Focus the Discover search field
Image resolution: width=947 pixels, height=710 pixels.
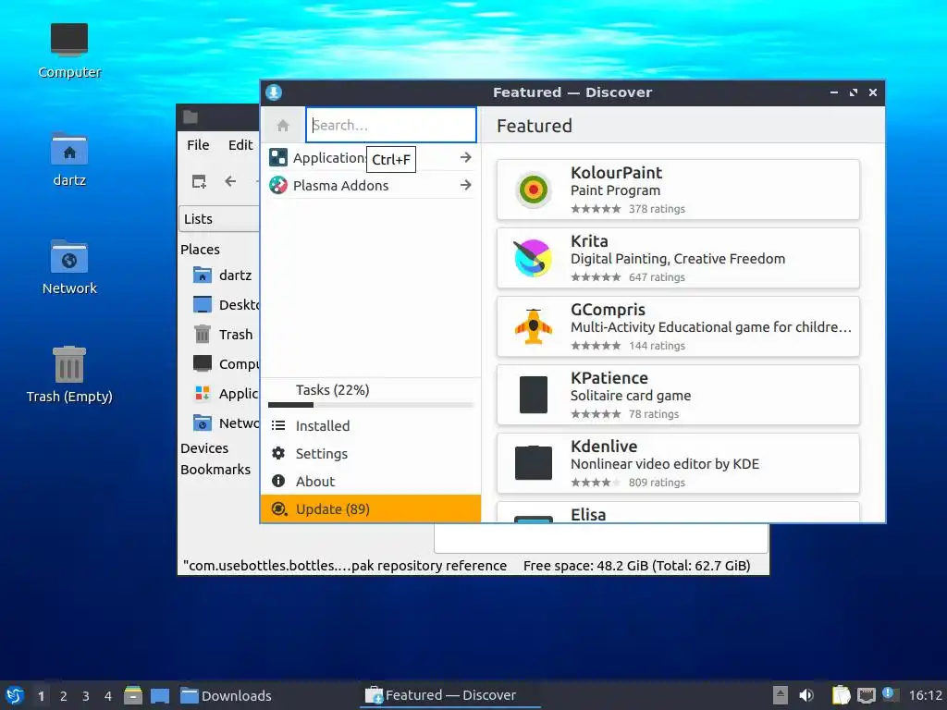click(x=391, y=125)
